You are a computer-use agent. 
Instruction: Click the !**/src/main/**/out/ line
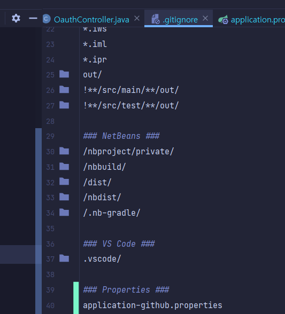point(131,90)
